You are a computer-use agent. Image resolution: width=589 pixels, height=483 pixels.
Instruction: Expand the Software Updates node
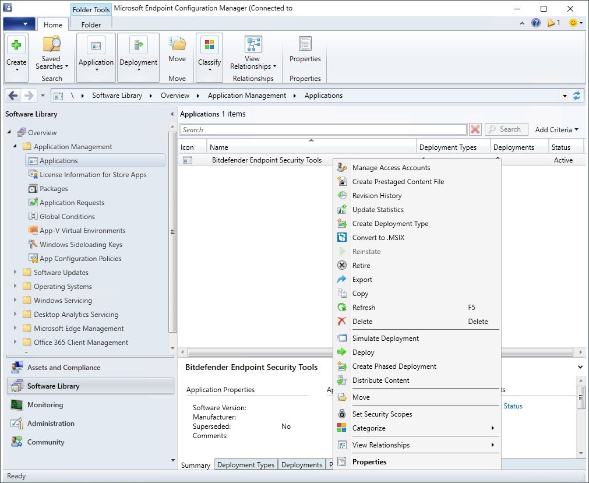click(x=16, y=272)
